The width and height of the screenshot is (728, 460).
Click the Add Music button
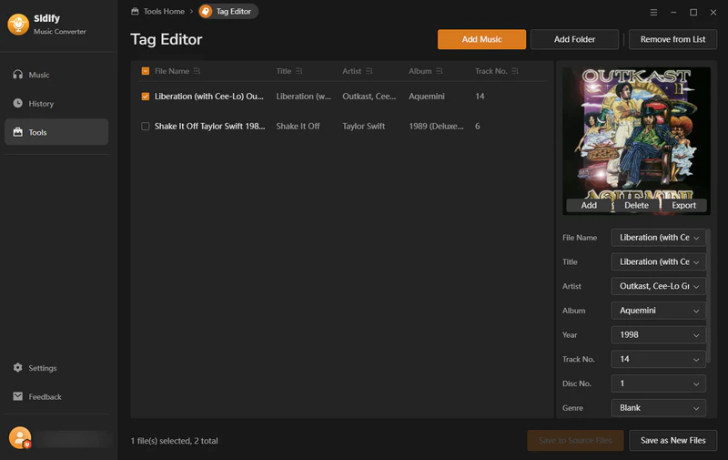[x=481, y=39]
